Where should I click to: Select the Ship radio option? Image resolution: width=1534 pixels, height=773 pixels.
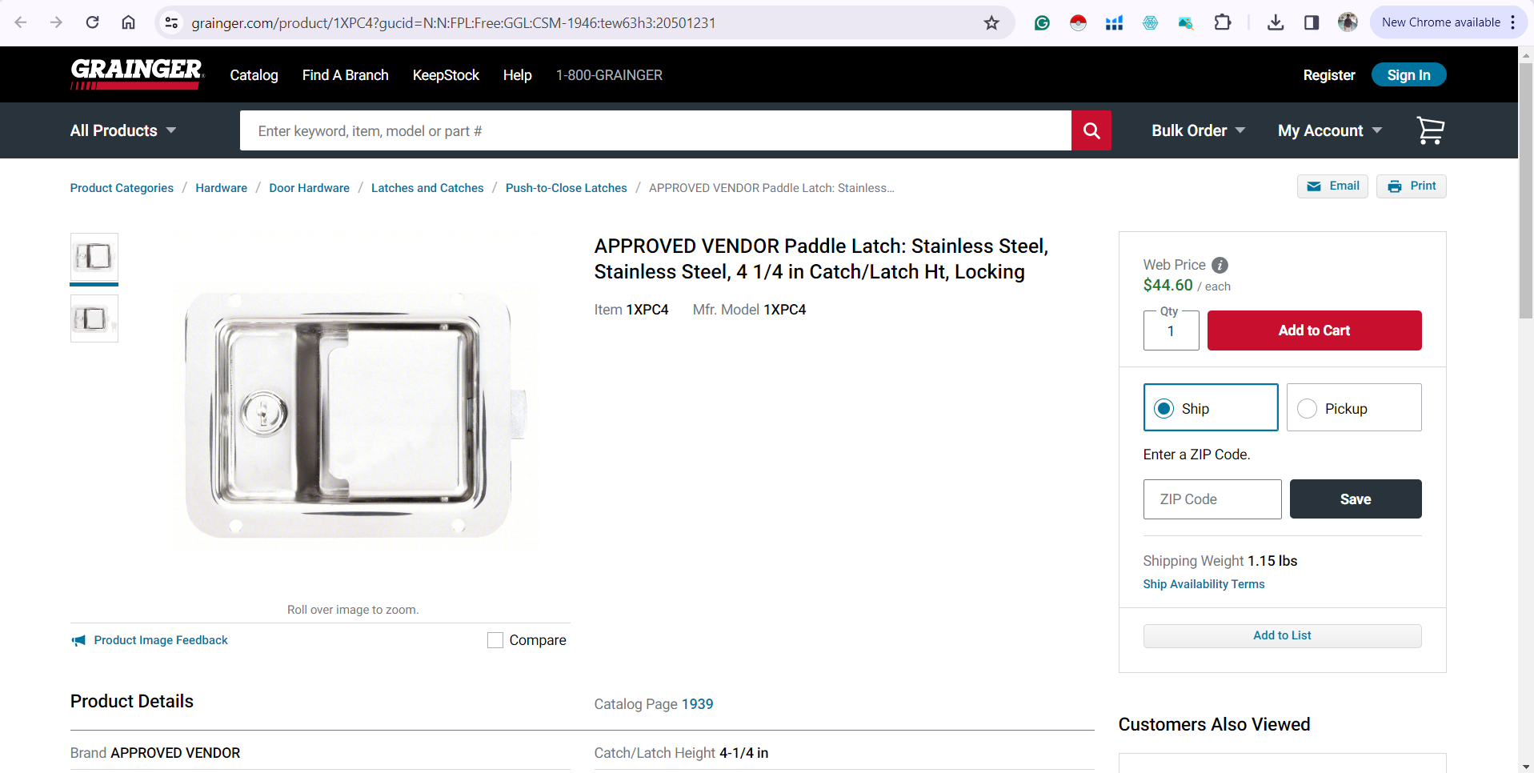point(1164,408)
